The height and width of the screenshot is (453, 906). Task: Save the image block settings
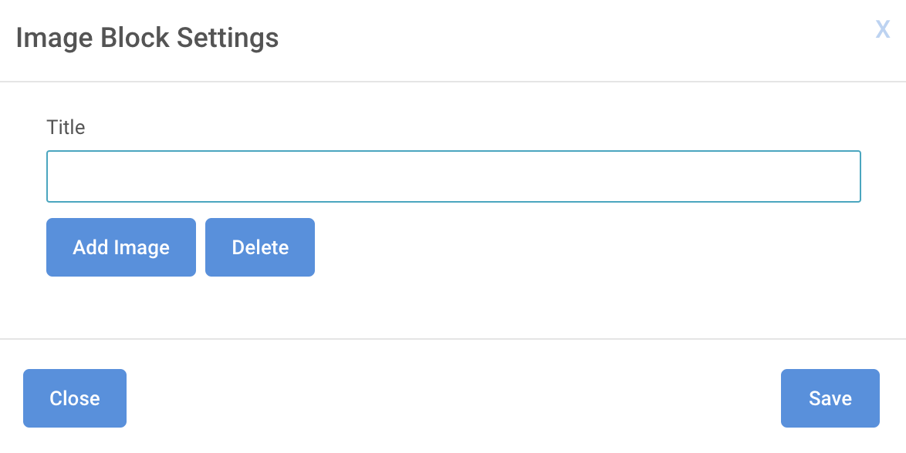(830, 398)
